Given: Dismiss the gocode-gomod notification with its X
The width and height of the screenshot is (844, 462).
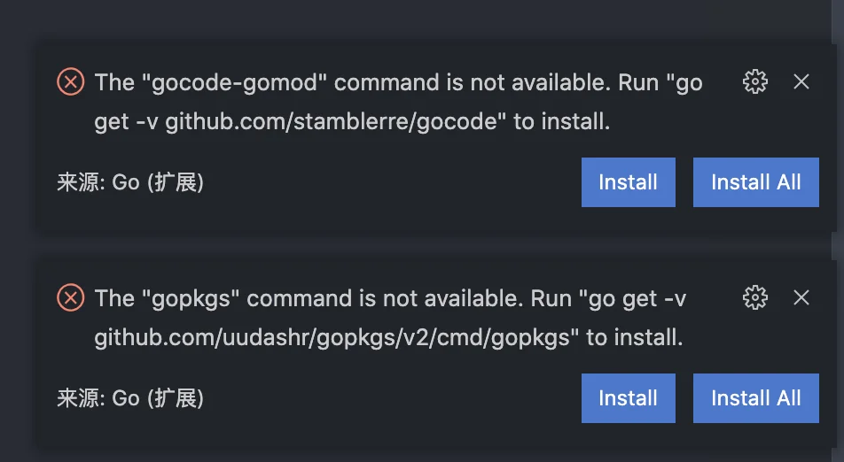Looking at the screenshot, I should click(801, 81).
